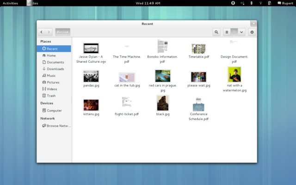Open Trash in the sidebar
The image size is (296, 185).
(51, 96)
